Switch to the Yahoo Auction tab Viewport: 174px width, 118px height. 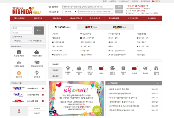[x=63, y=27]
